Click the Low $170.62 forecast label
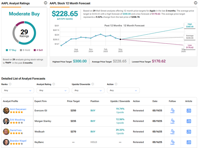 click(190, 46)
